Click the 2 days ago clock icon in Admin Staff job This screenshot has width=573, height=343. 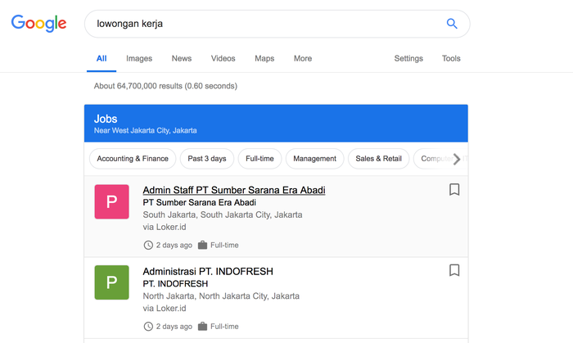coord(148,245)
